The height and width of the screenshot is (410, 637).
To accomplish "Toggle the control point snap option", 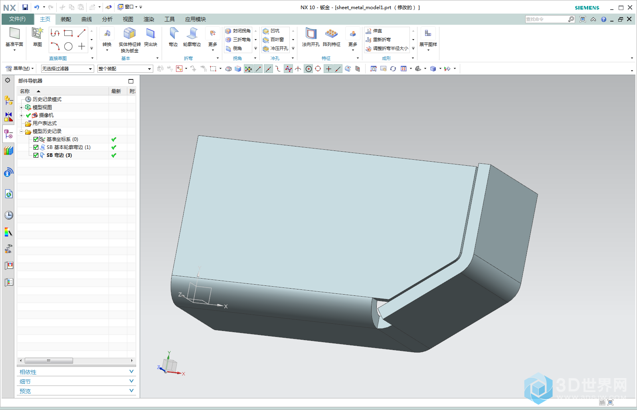I will 278,69.
